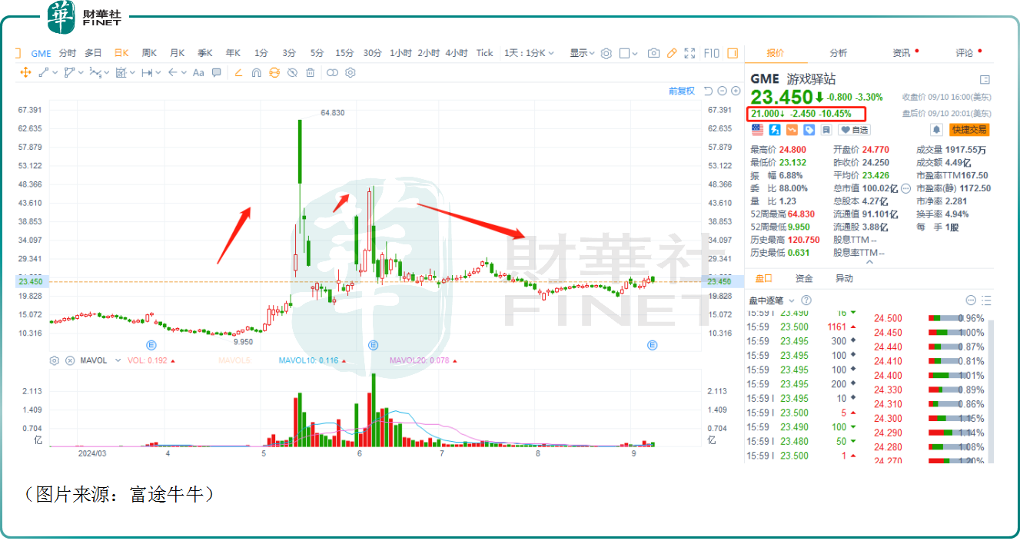The image size is (1020, 554).
Task: Switch to Tick view
Action: [484, 53]
